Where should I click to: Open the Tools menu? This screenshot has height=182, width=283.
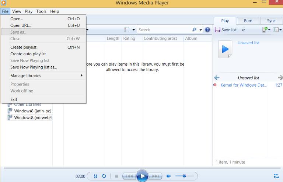click(x=41, y=11)
